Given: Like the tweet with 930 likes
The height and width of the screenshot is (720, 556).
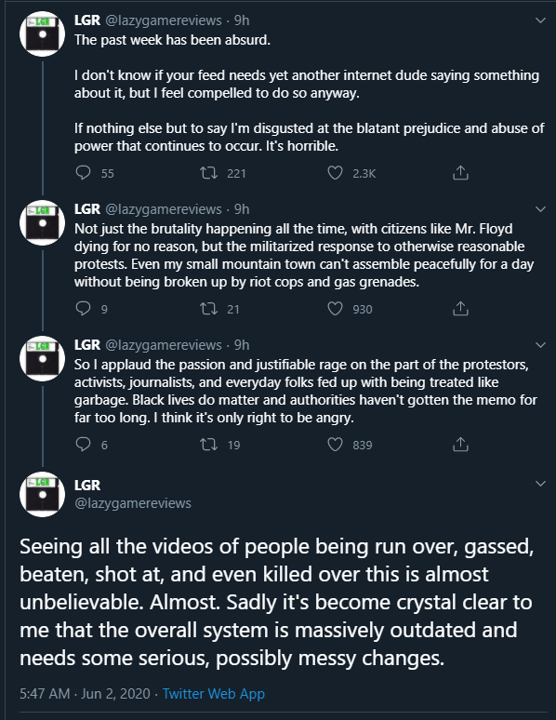Looking at the screenshot, I should (x=335, y=309).
